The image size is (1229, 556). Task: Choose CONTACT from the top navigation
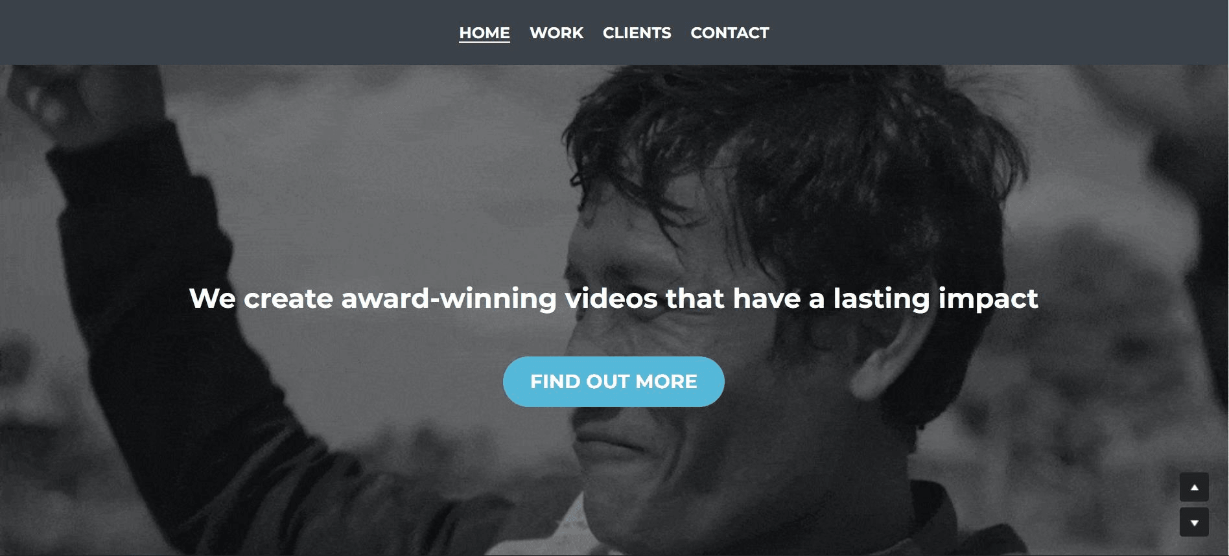coord(730,33)
